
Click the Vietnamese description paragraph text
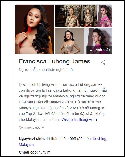click(63, 102)
